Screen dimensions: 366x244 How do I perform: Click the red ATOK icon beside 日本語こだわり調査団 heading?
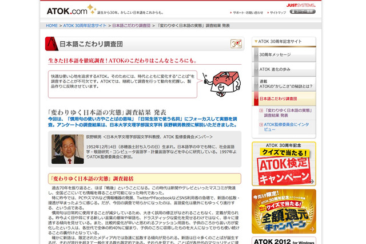(51, 44)
